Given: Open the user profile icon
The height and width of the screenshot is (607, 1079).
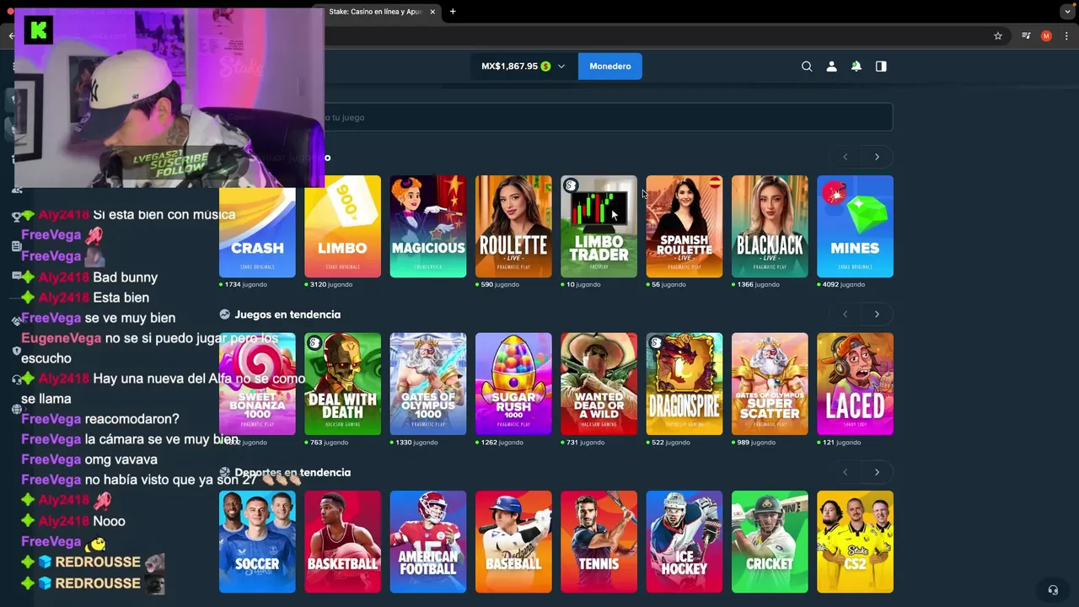Looking at the screenshot, I should 831,67.
